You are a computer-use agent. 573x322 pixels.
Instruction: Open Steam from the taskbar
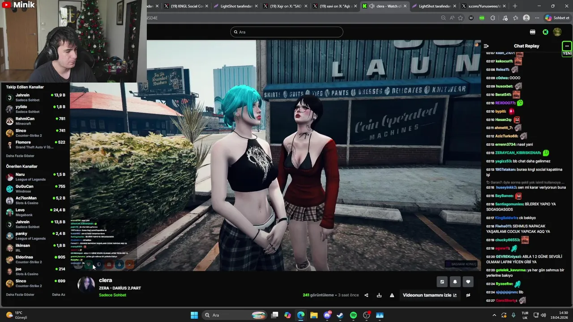tap(340, 315)
